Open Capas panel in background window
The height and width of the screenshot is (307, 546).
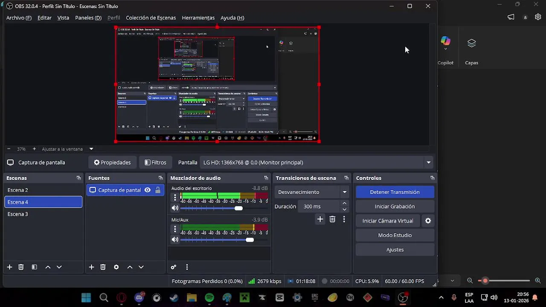click(x=471, y=51)
